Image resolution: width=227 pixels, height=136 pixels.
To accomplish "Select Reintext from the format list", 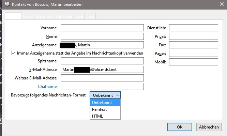I will 105,109.
